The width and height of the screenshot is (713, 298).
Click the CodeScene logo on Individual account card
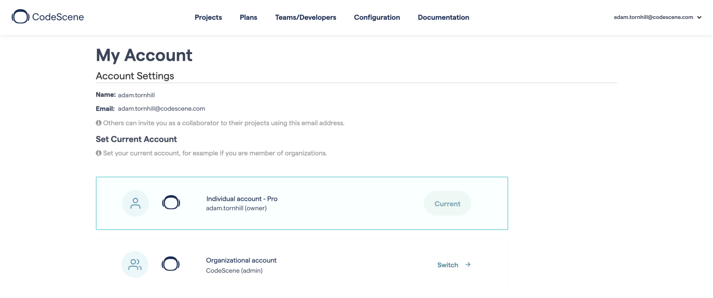pos(171,202)
